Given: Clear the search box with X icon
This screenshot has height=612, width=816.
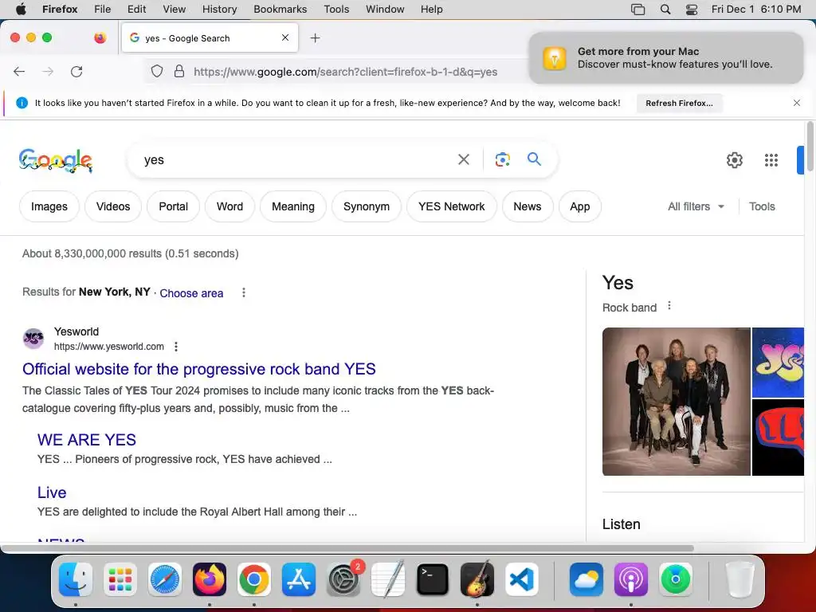Looking at the screenshot, I should 463,159.
